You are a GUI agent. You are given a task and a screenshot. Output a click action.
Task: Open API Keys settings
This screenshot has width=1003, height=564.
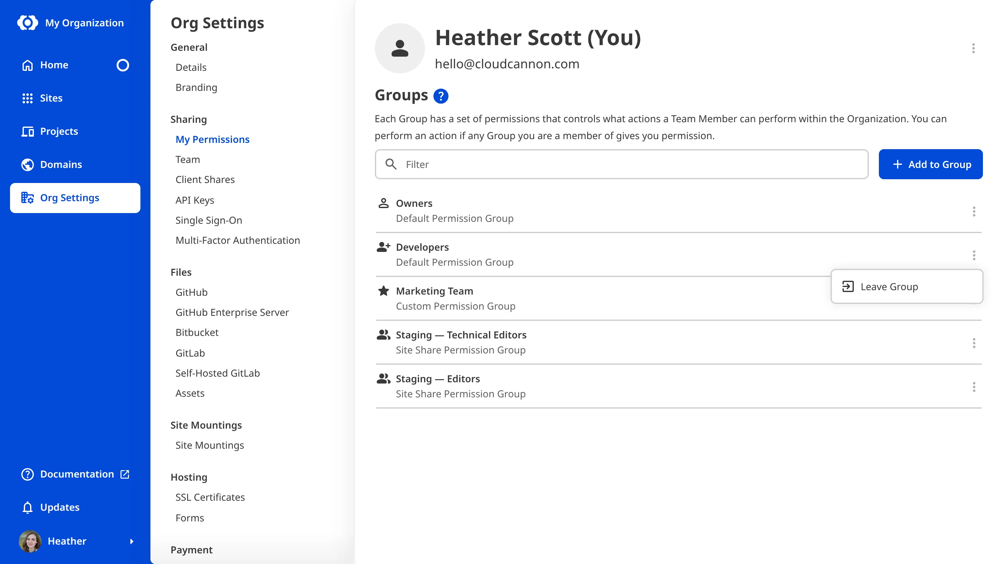(195, 200)
